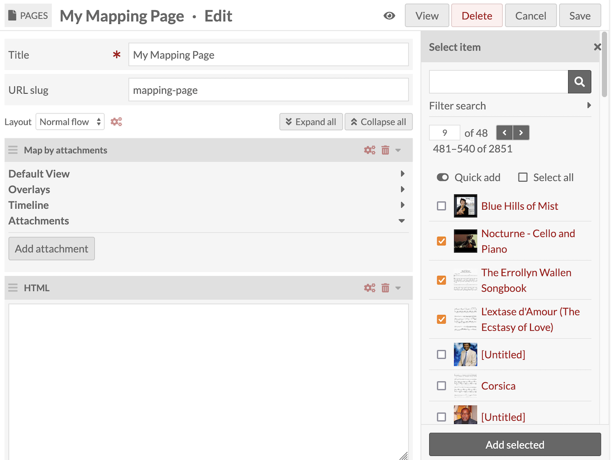
Task: Click the Corsica item thumbnail
Action: pos(465,386)
